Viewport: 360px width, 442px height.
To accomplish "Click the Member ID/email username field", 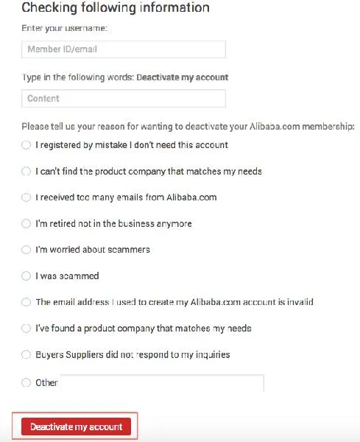I will [x=124, y=49].
